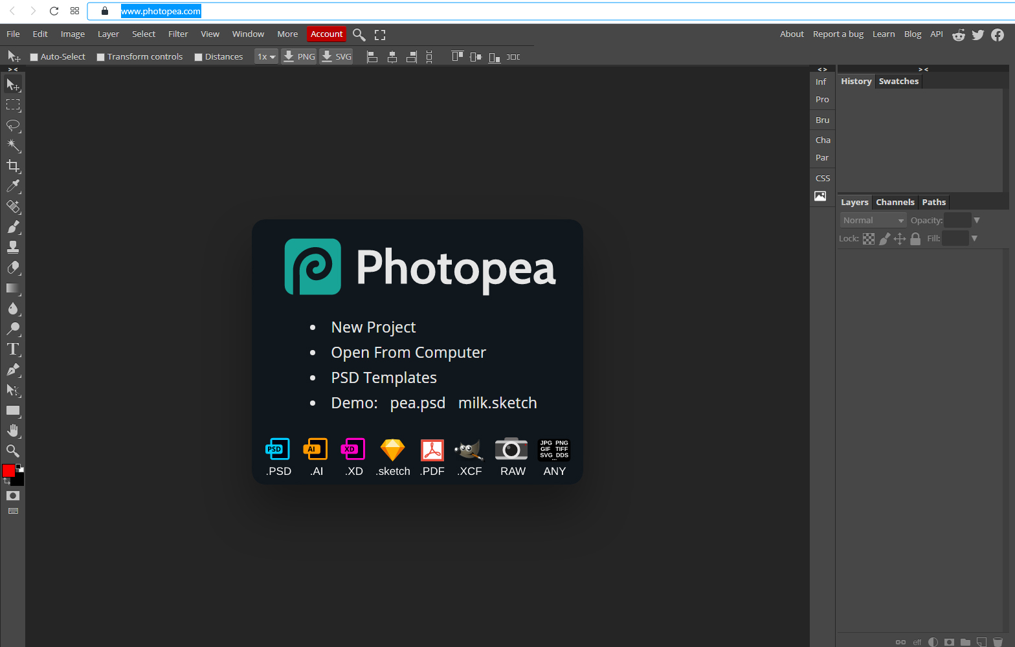Viewport: 1015px width, 647px height.
Task: Click the delete layer trash icon
Action: pyautogui.click(x=998, y=642)
